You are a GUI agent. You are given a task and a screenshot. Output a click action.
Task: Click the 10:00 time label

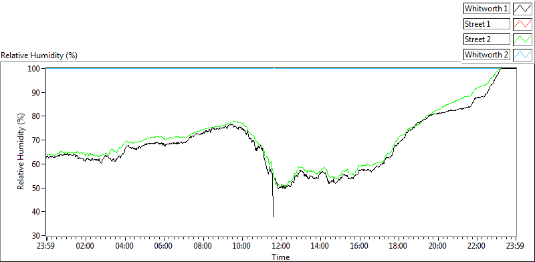pos(242,246)
